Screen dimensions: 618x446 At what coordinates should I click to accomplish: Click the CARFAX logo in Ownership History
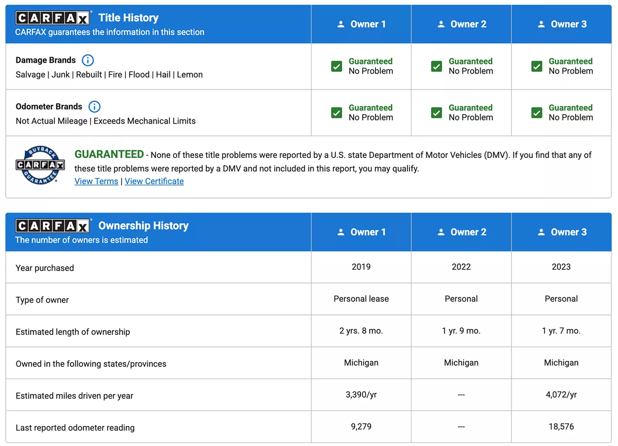[53, 226]
